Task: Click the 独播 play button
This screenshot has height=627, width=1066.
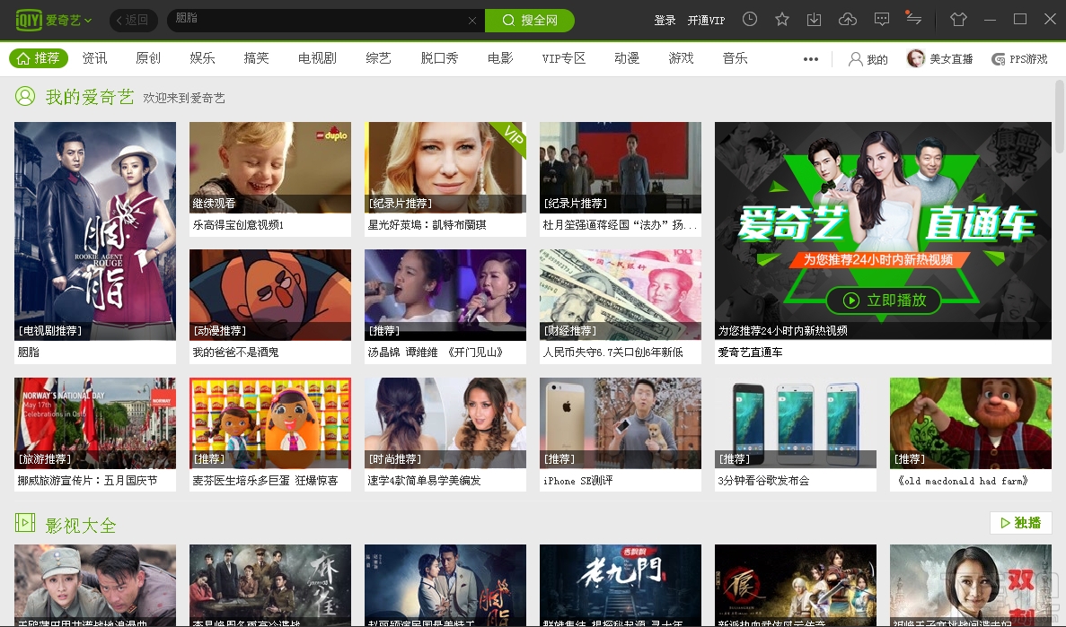Action: 1021,522
